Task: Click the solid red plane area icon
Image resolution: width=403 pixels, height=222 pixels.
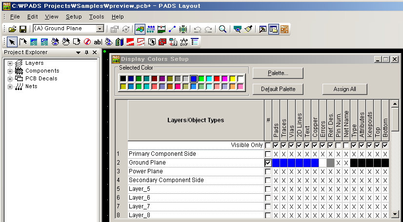Action: pos(130,42)
